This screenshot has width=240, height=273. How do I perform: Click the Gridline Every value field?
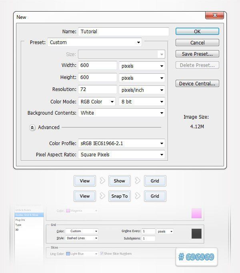point(148,231)
